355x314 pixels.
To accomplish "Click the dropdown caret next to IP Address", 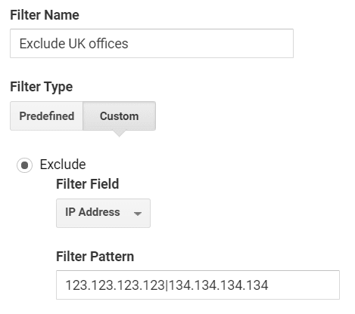I will [138, 214].
